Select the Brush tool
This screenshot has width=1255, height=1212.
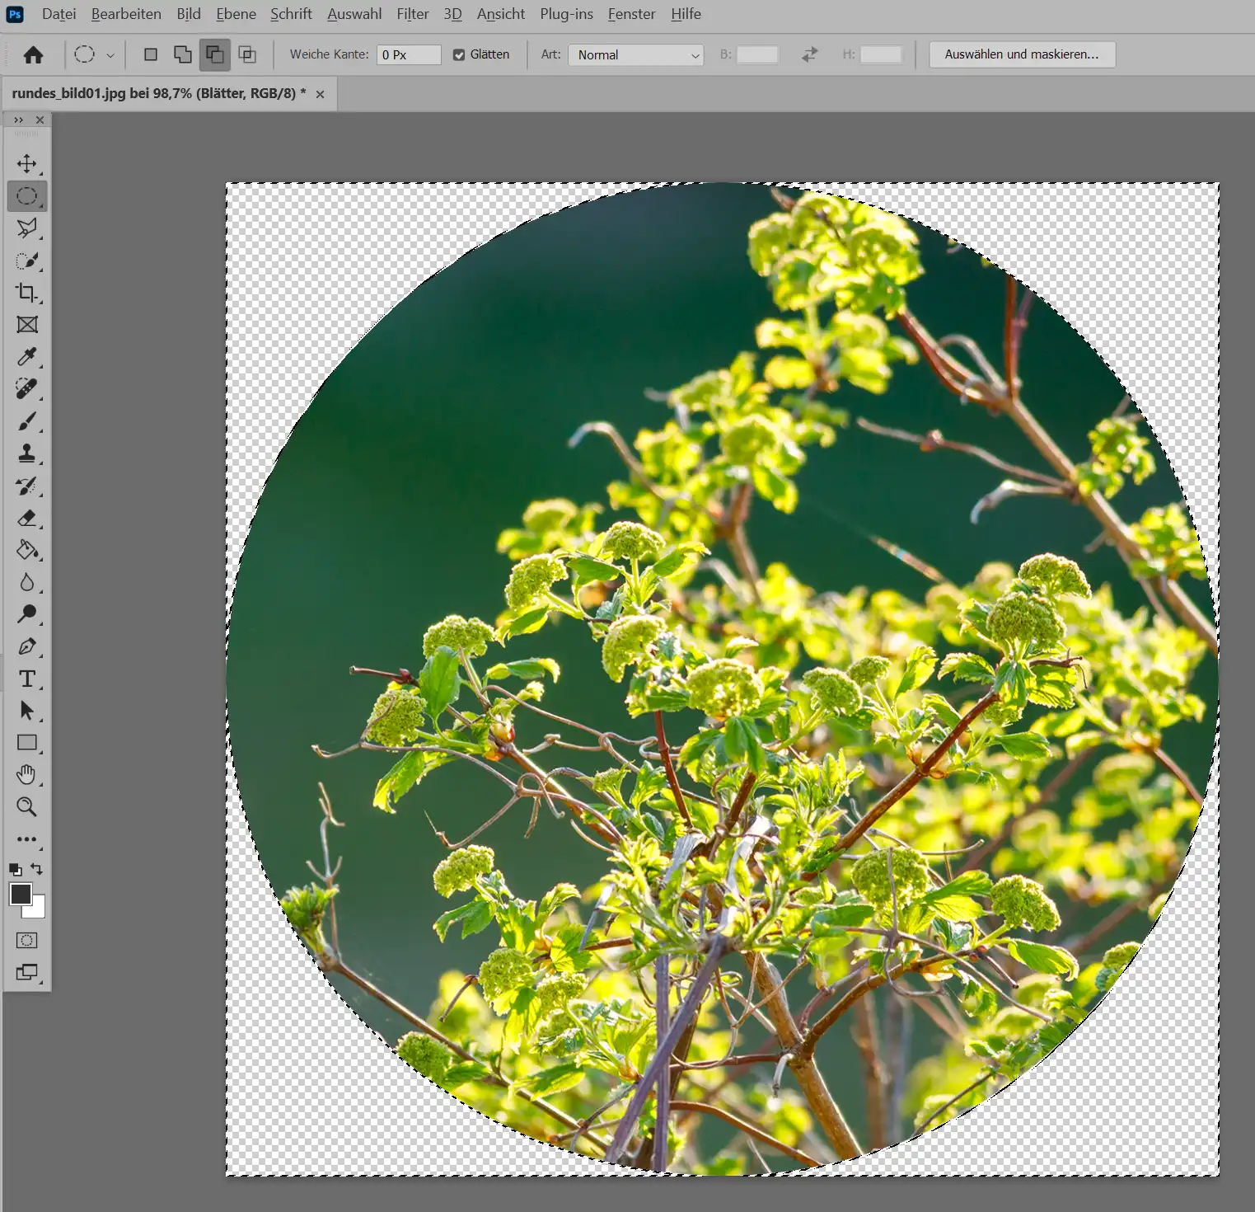(27, 421)
